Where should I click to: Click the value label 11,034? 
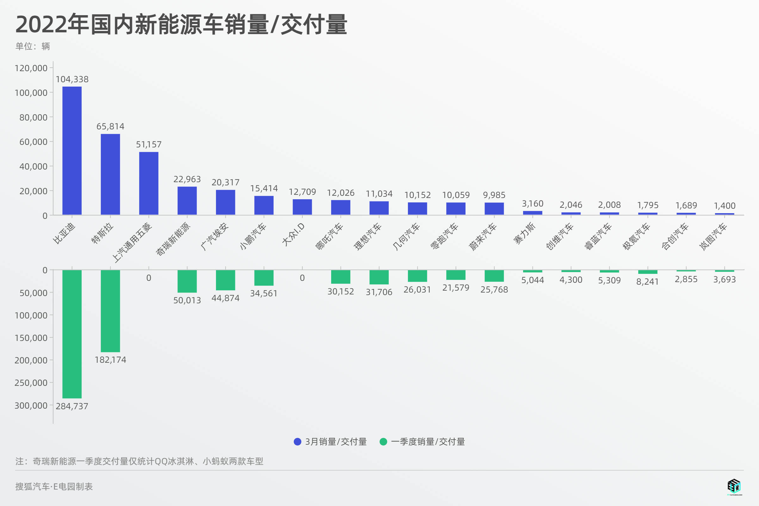pos(379,194)
